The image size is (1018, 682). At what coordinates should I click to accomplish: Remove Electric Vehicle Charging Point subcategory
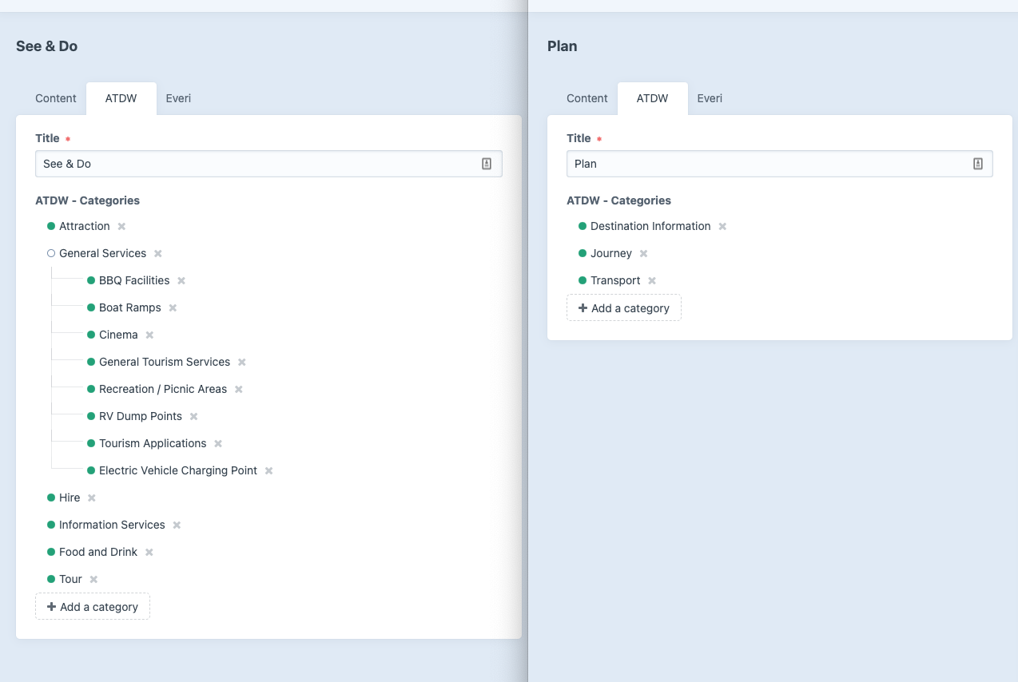pos(269,471)
